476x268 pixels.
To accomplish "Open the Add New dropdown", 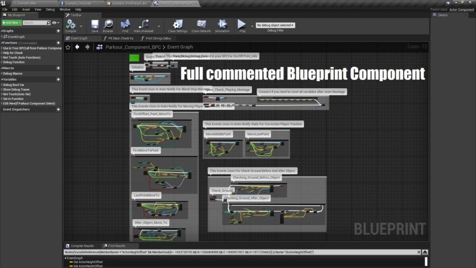I will tap(11, 22).
